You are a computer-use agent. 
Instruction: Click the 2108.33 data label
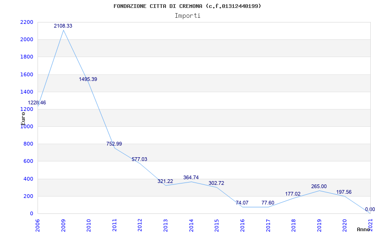pos(63,26)
